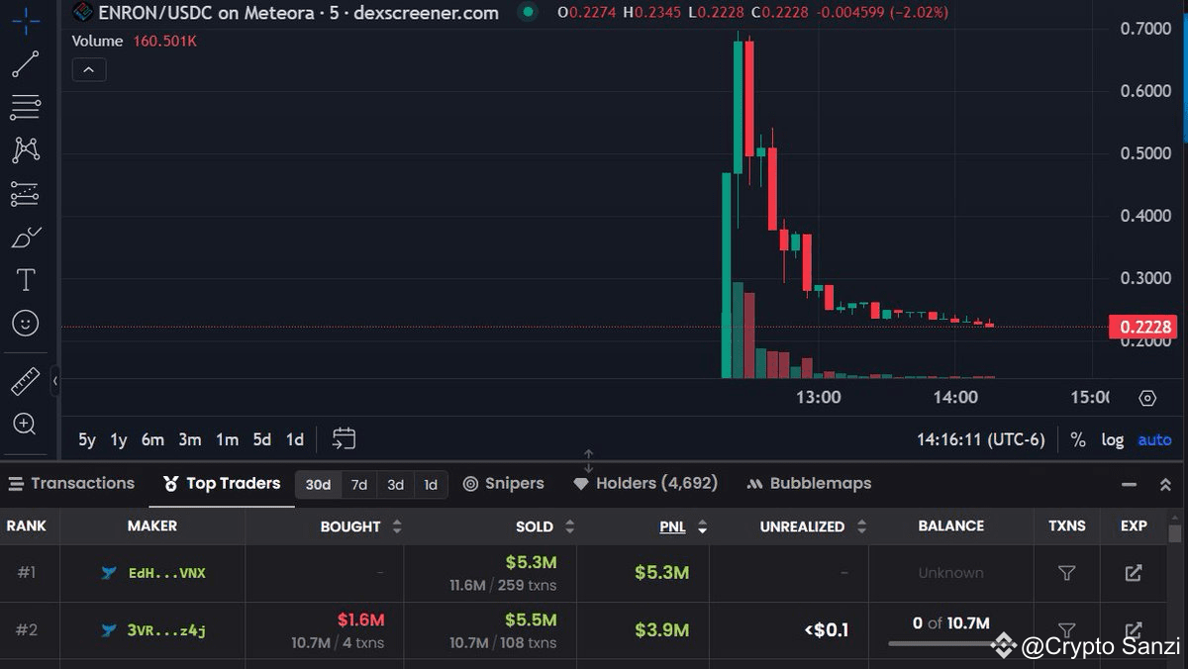Screen dimensions: 1188x669
Task: Sort traders by SOLD column
Action: (x=544, y=526)
